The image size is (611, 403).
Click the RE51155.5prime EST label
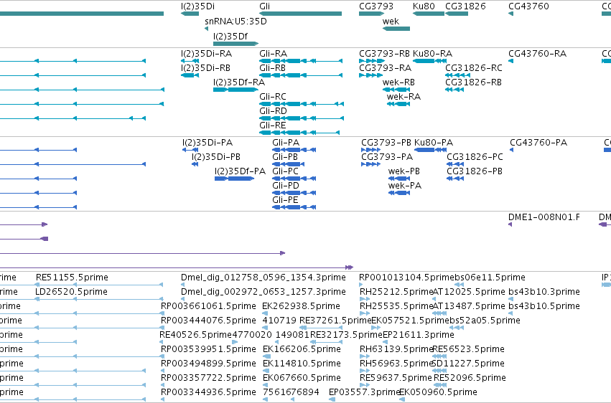(72, 278)
